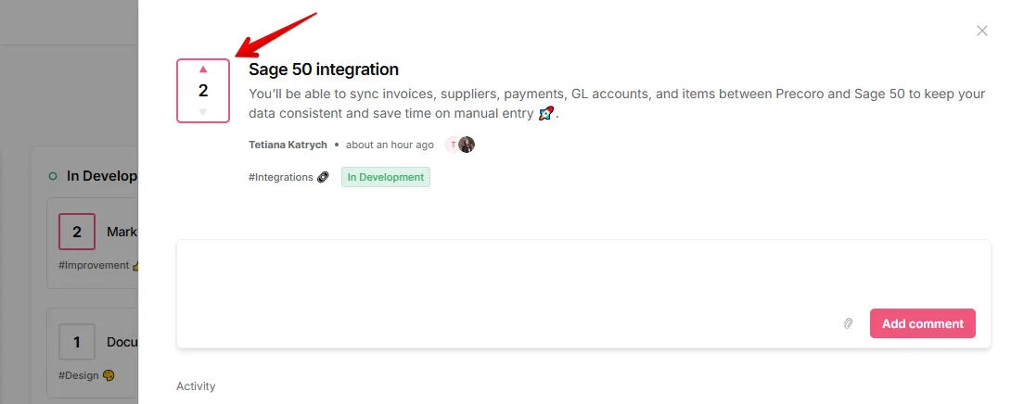Click the rocket emoji in description

coord(545,114)
